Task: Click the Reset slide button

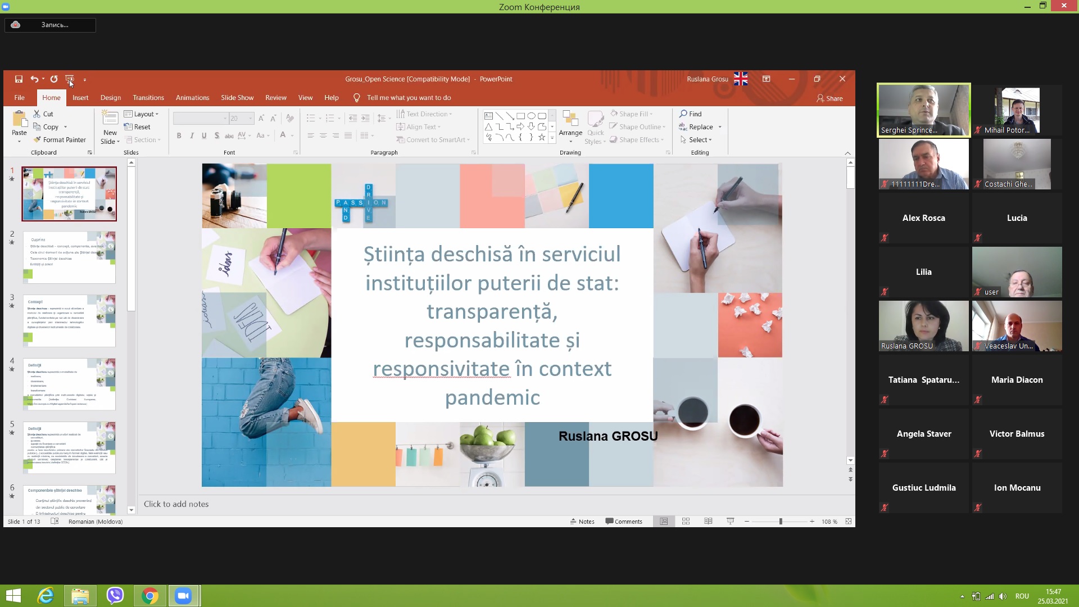Action: tap(137, 127)
